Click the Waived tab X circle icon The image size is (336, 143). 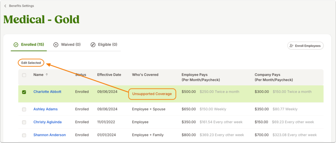[56, 45]
